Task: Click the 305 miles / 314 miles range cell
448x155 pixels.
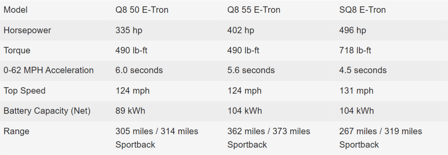Action: tap(157, 138)
